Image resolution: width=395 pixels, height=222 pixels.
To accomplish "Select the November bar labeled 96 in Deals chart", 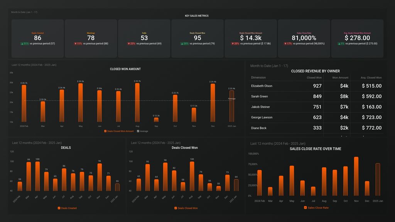I will tap(100, 177).
